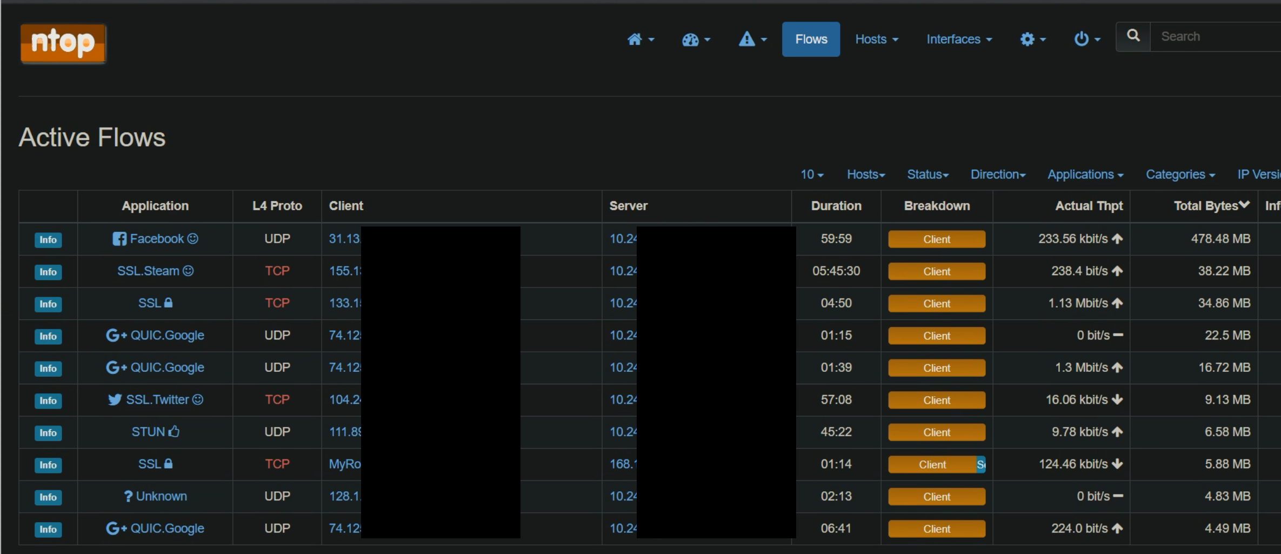
Task: Click the 1.13 Mbit/s throughput value
Action: 1078,303
